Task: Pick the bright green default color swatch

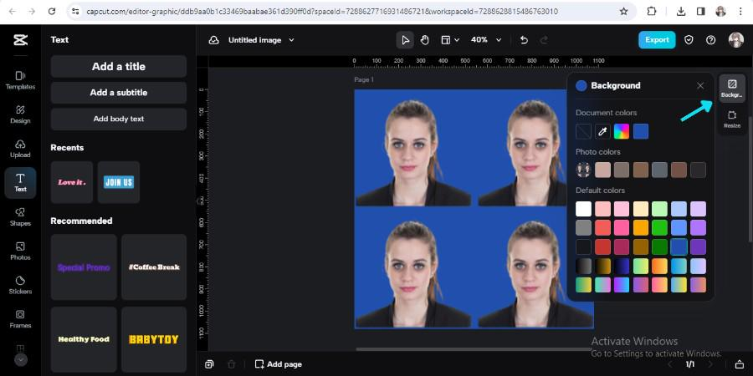Action: (x=660, y=228)
